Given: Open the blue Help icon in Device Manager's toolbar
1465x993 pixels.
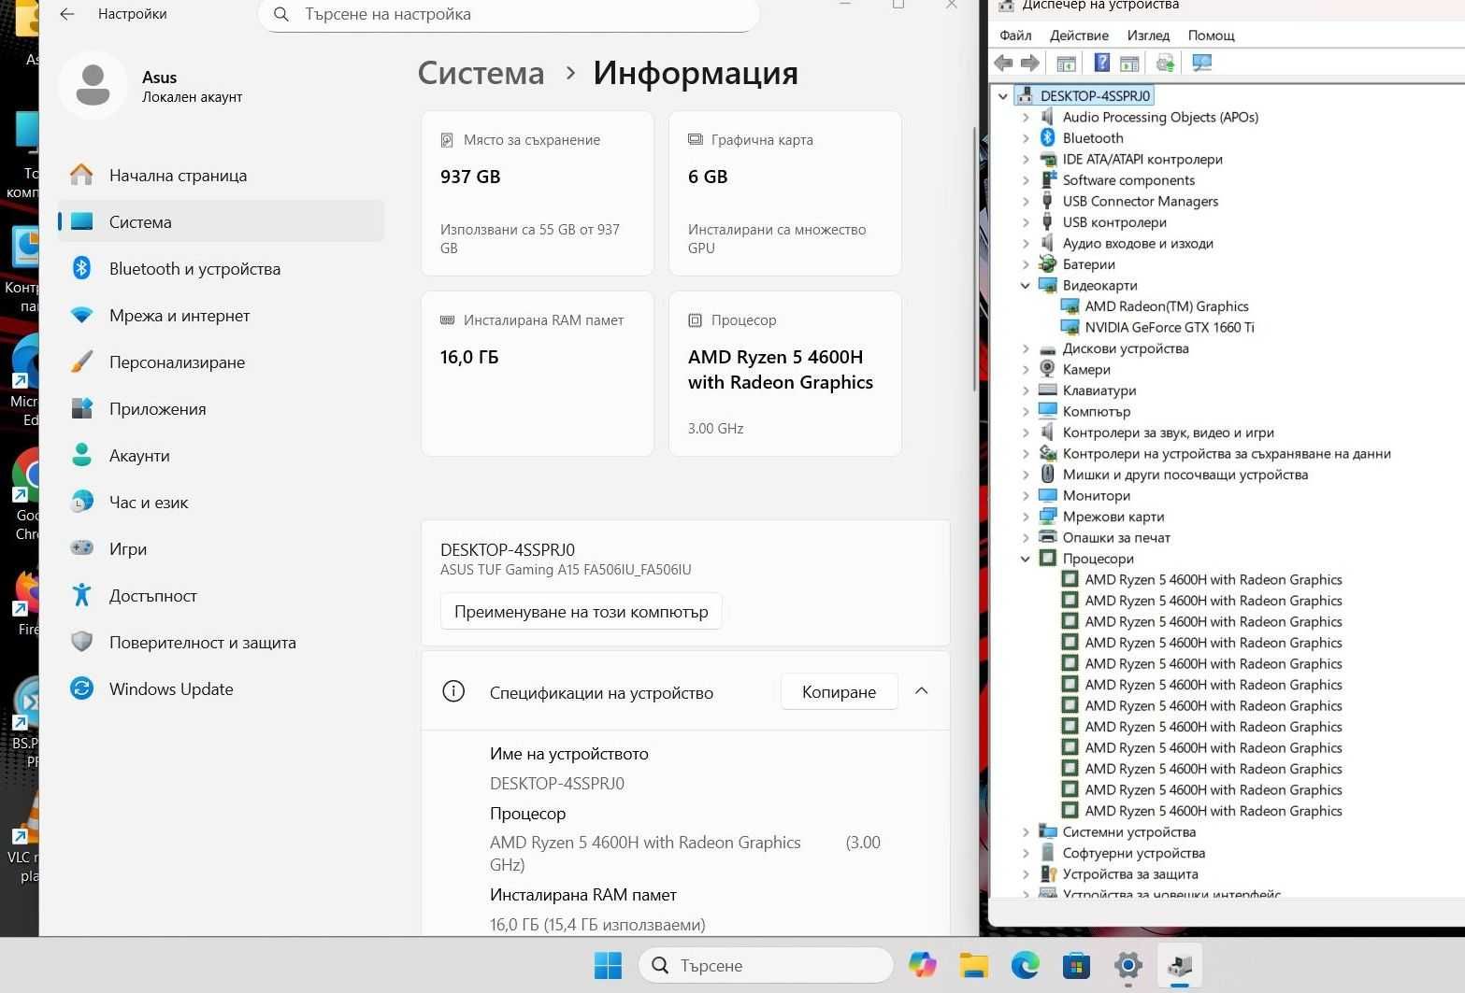Looking at the screenshot, I should 1102,63.
